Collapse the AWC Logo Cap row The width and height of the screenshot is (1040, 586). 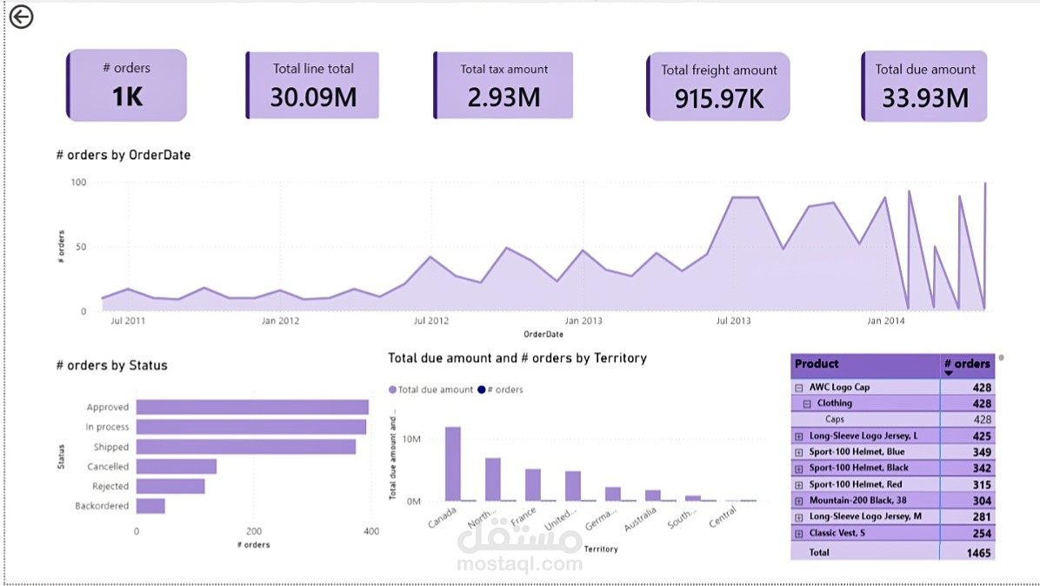point(798,388)
